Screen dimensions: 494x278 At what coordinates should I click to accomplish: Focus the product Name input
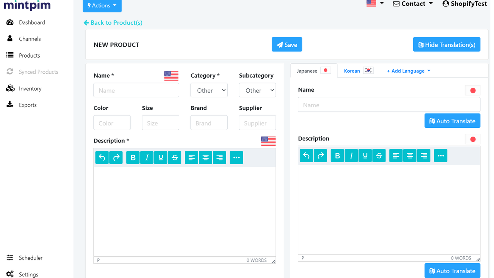136,90
